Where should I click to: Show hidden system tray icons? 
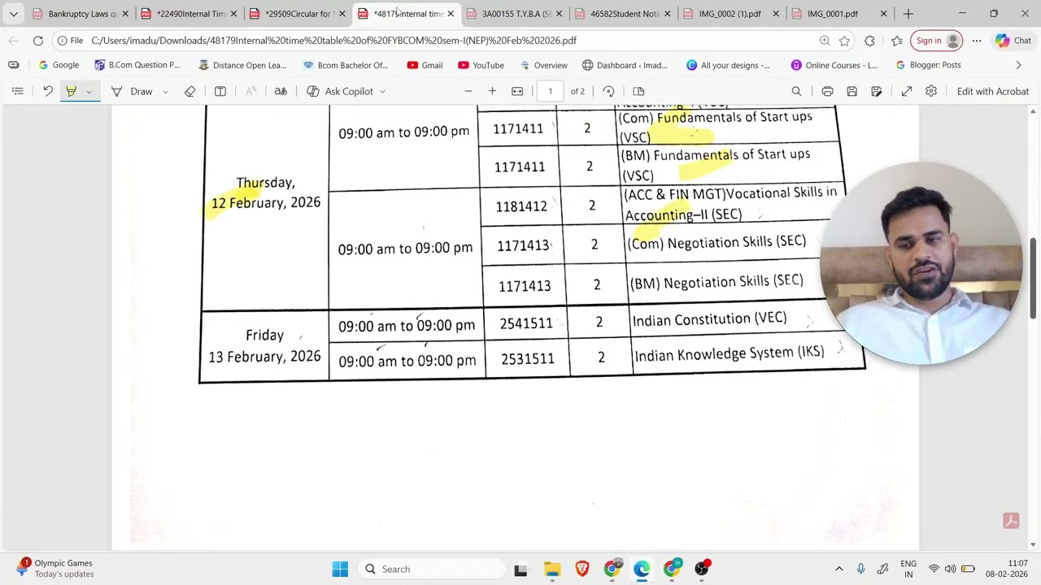tap(839, 569)
